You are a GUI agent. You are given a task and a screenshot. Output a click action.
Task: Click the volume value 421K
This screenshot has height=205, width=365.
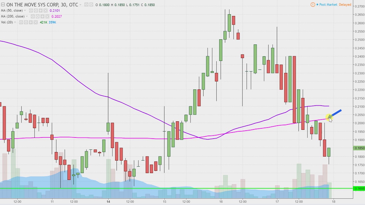[44, 22]
